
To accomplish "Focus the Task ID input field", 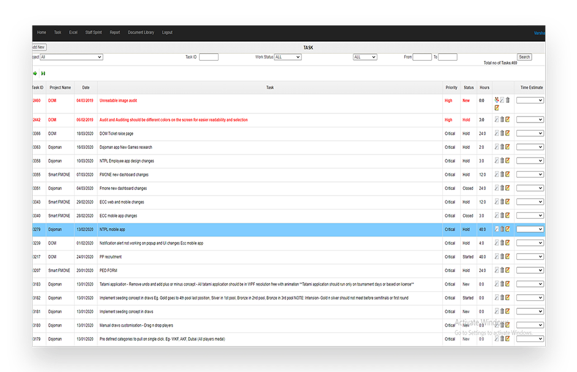I will [x=209, y=57].
